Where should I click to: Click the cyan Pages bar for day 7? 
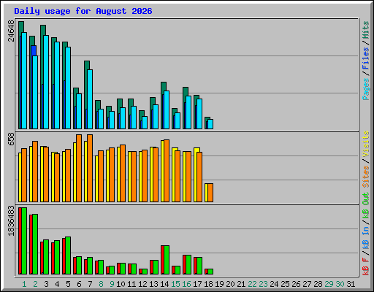[90, 99]
